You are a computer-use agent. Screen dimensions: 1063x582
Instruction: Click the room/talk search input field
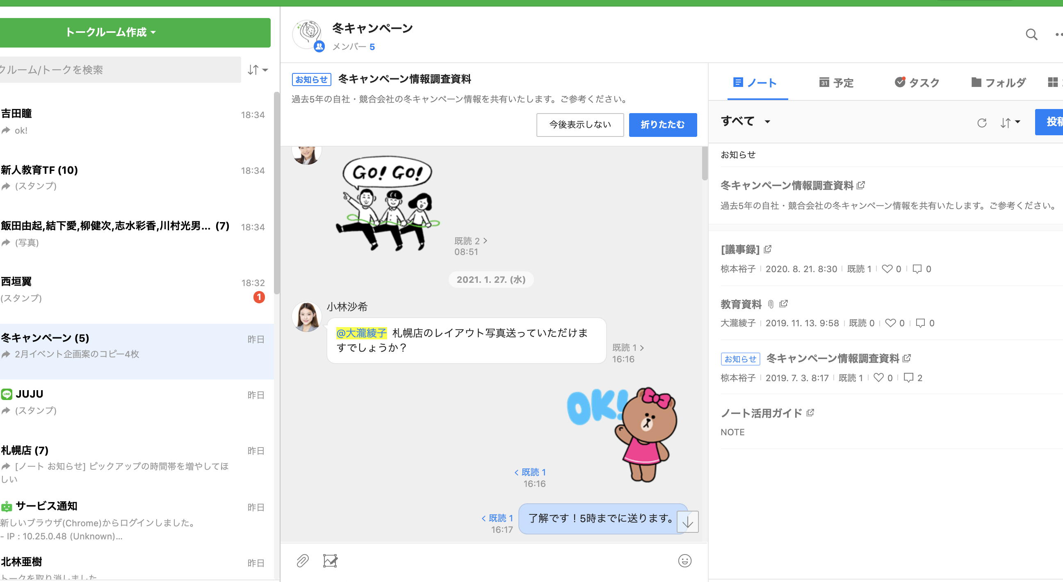click(x=120, y=70)
